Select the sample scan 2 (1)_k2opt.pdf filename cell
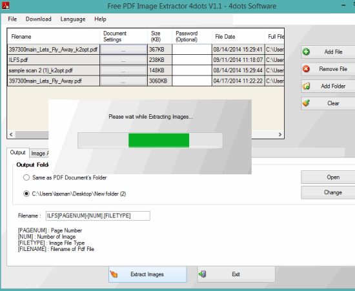The image size is (355, 291). pyautogui.click(x=54, y=70)
